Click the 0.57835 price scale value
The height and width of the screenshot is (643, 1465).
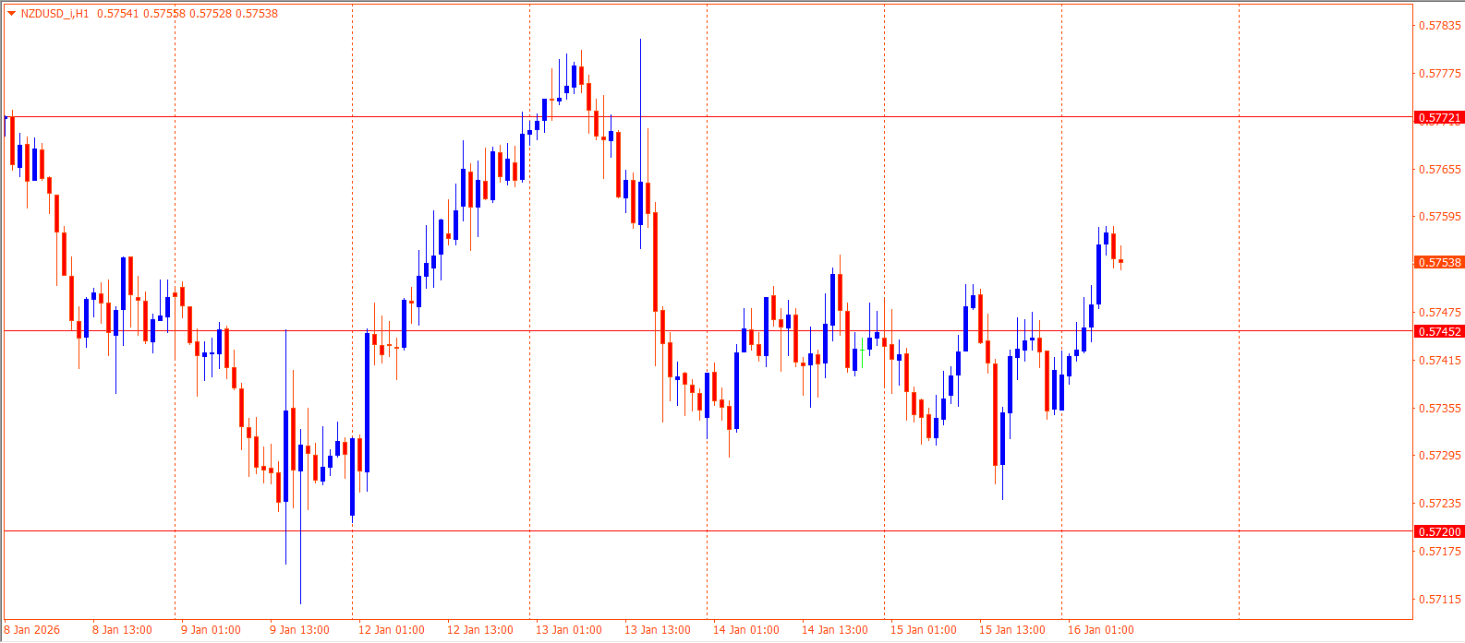(x=1440, y=26)
